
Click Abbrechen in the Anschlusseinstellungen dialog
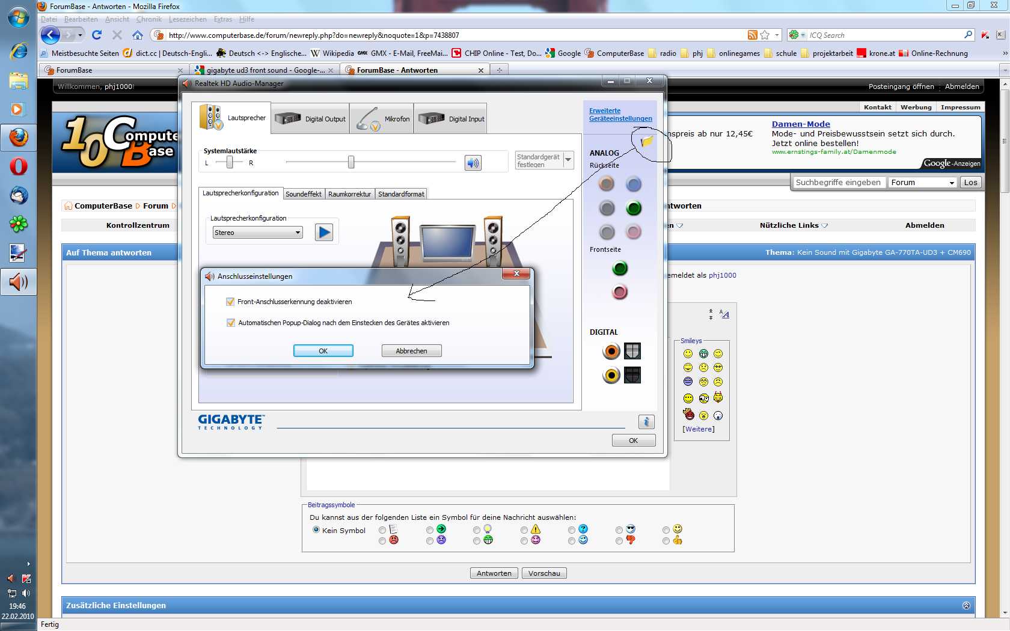coord(412,351)
